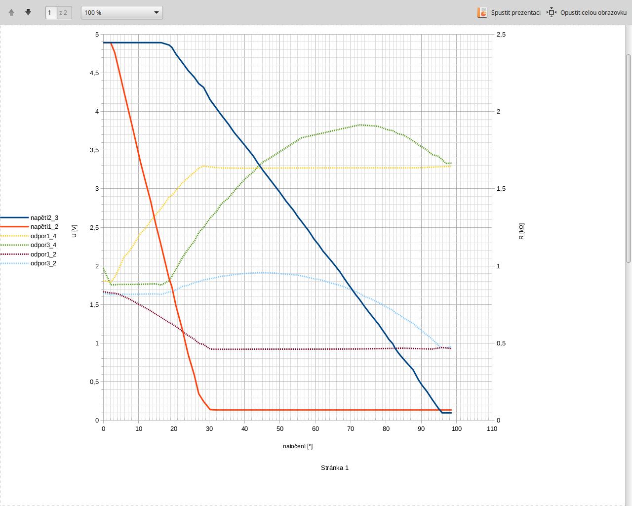Click the vertical scrollbar thumb on right
The width and height of the screenshot is (632, 506).
[x=629, y=158]
